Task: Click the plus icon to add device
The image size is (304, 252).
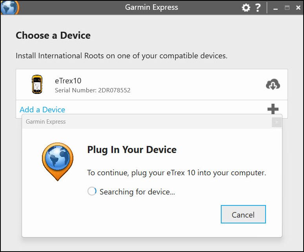Action: 273,109
